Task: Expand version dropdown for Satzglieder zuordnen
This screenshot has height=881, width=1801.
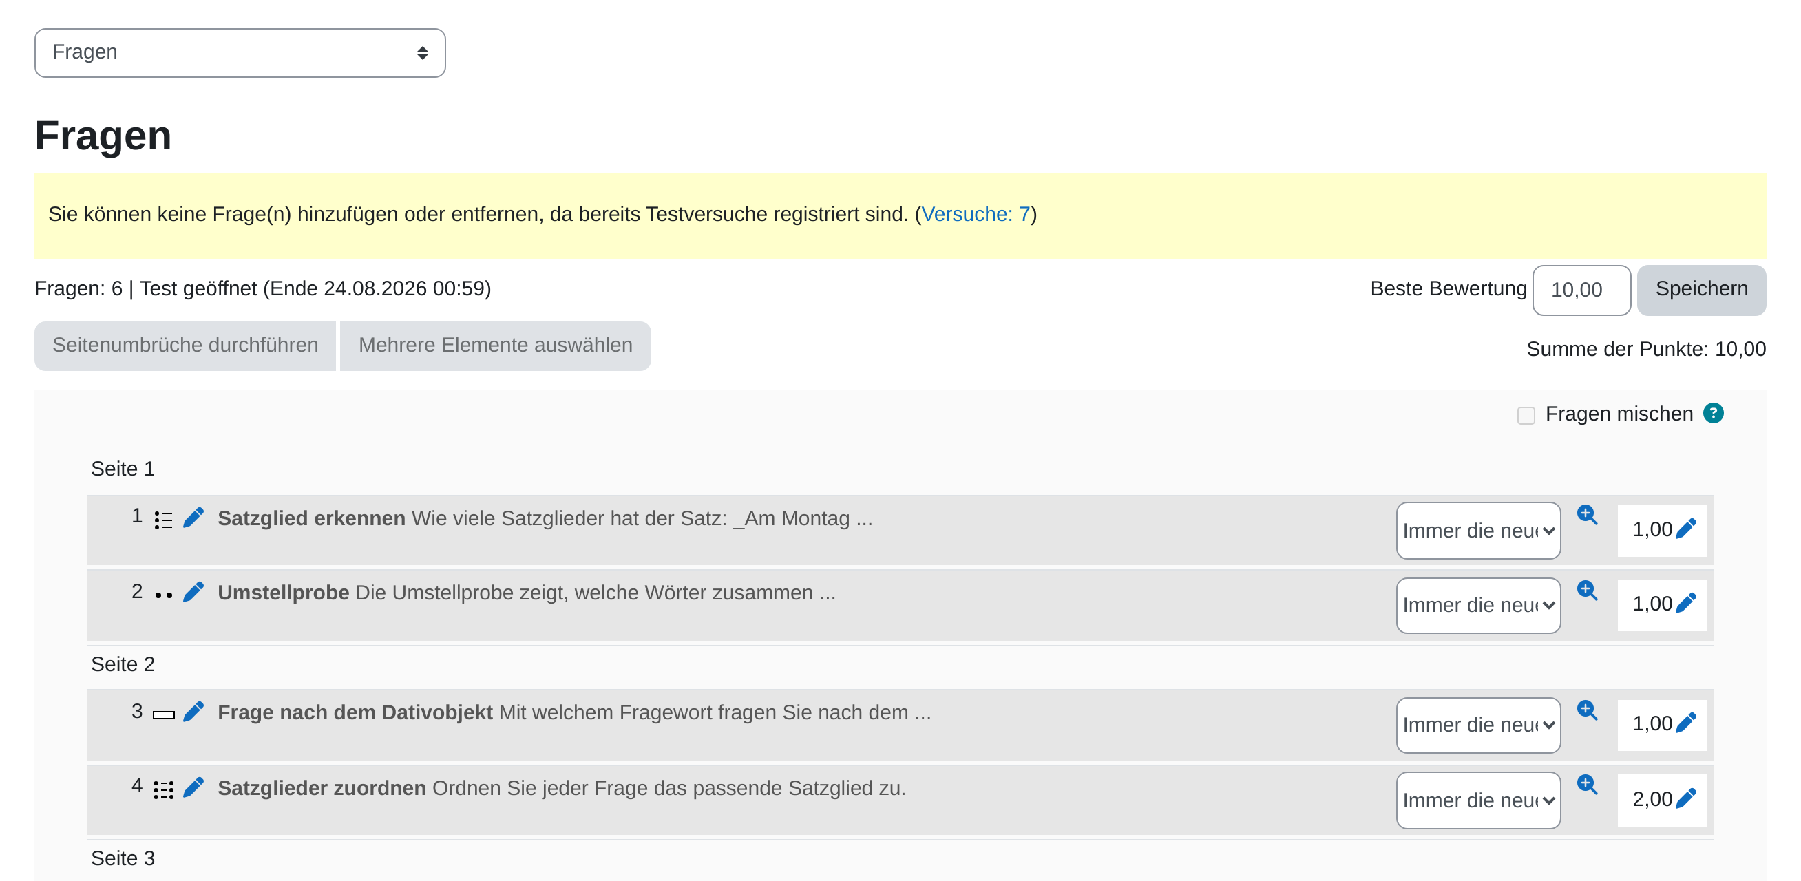Action: pos(1478,800)
